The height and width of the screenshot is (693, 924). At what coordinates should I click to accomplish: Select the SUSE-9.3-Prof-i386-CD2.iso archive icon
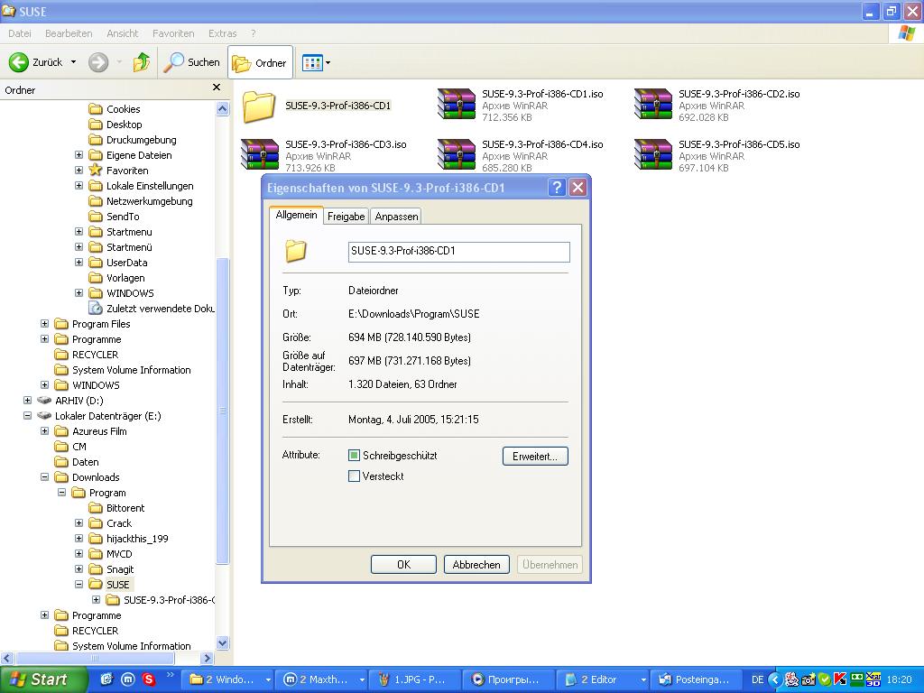653,105
